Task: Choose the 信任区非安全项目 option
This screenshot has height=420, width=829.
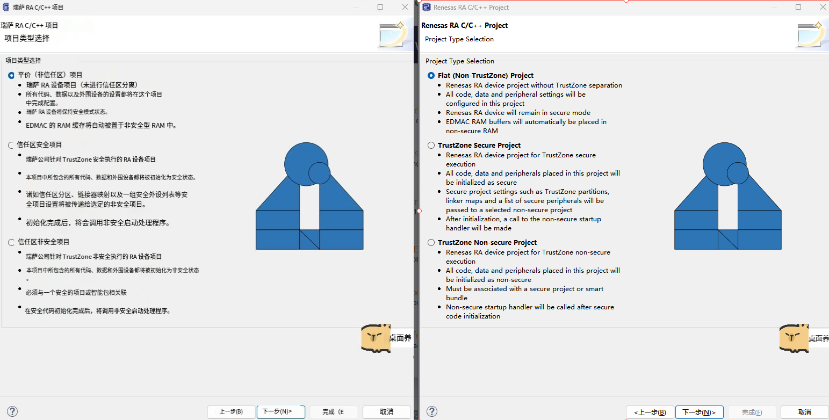Action: 11,242
